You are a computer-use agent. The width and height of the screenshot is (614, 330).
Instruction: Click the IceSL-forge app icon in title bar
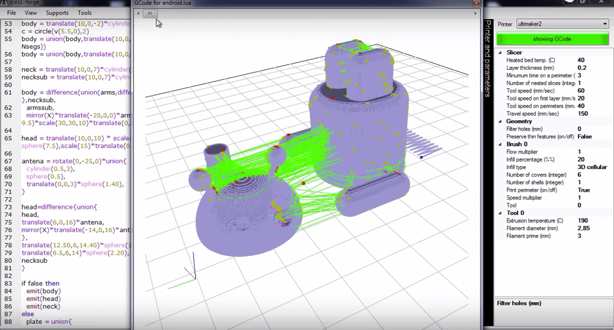4,3
